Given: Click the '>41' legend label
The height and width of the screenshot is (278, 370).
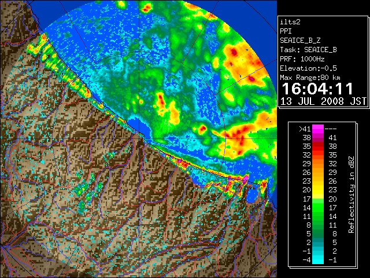Looking at the screenshot, I should [305, 129].
